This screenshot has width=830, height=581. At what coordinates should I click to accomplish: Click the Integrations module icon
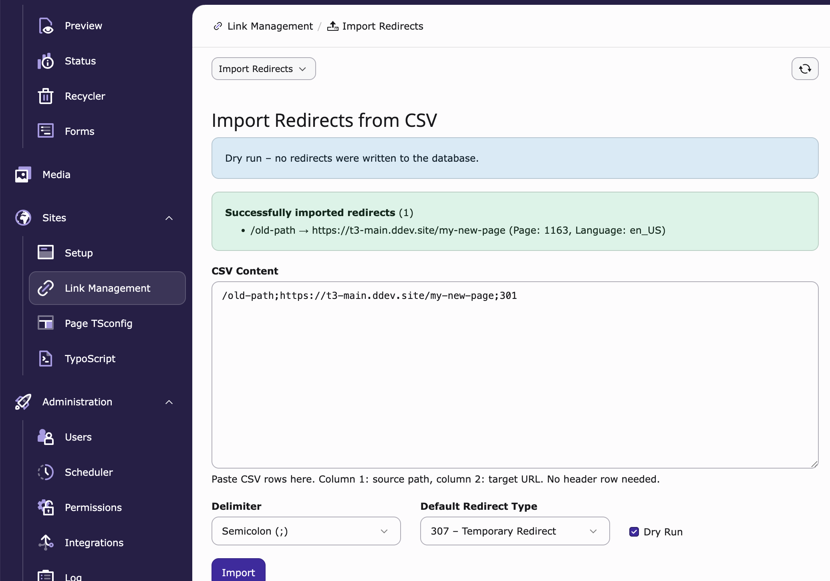[x=46, y=543]
